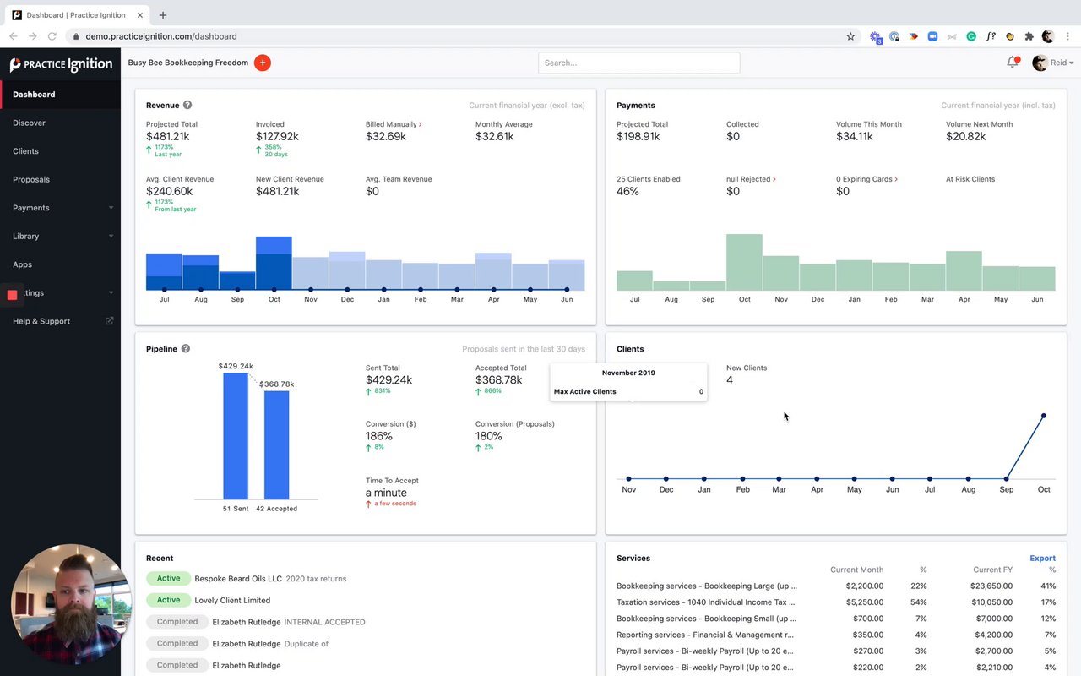This screenshot has height=676, width=1081.
Task: Click the Pipeline help question mark icon
Action: (x=186, y=349)
